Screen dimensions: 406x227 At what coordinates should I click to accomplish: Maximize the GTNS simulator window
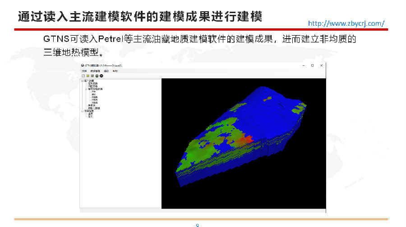[x=312, y=65]
